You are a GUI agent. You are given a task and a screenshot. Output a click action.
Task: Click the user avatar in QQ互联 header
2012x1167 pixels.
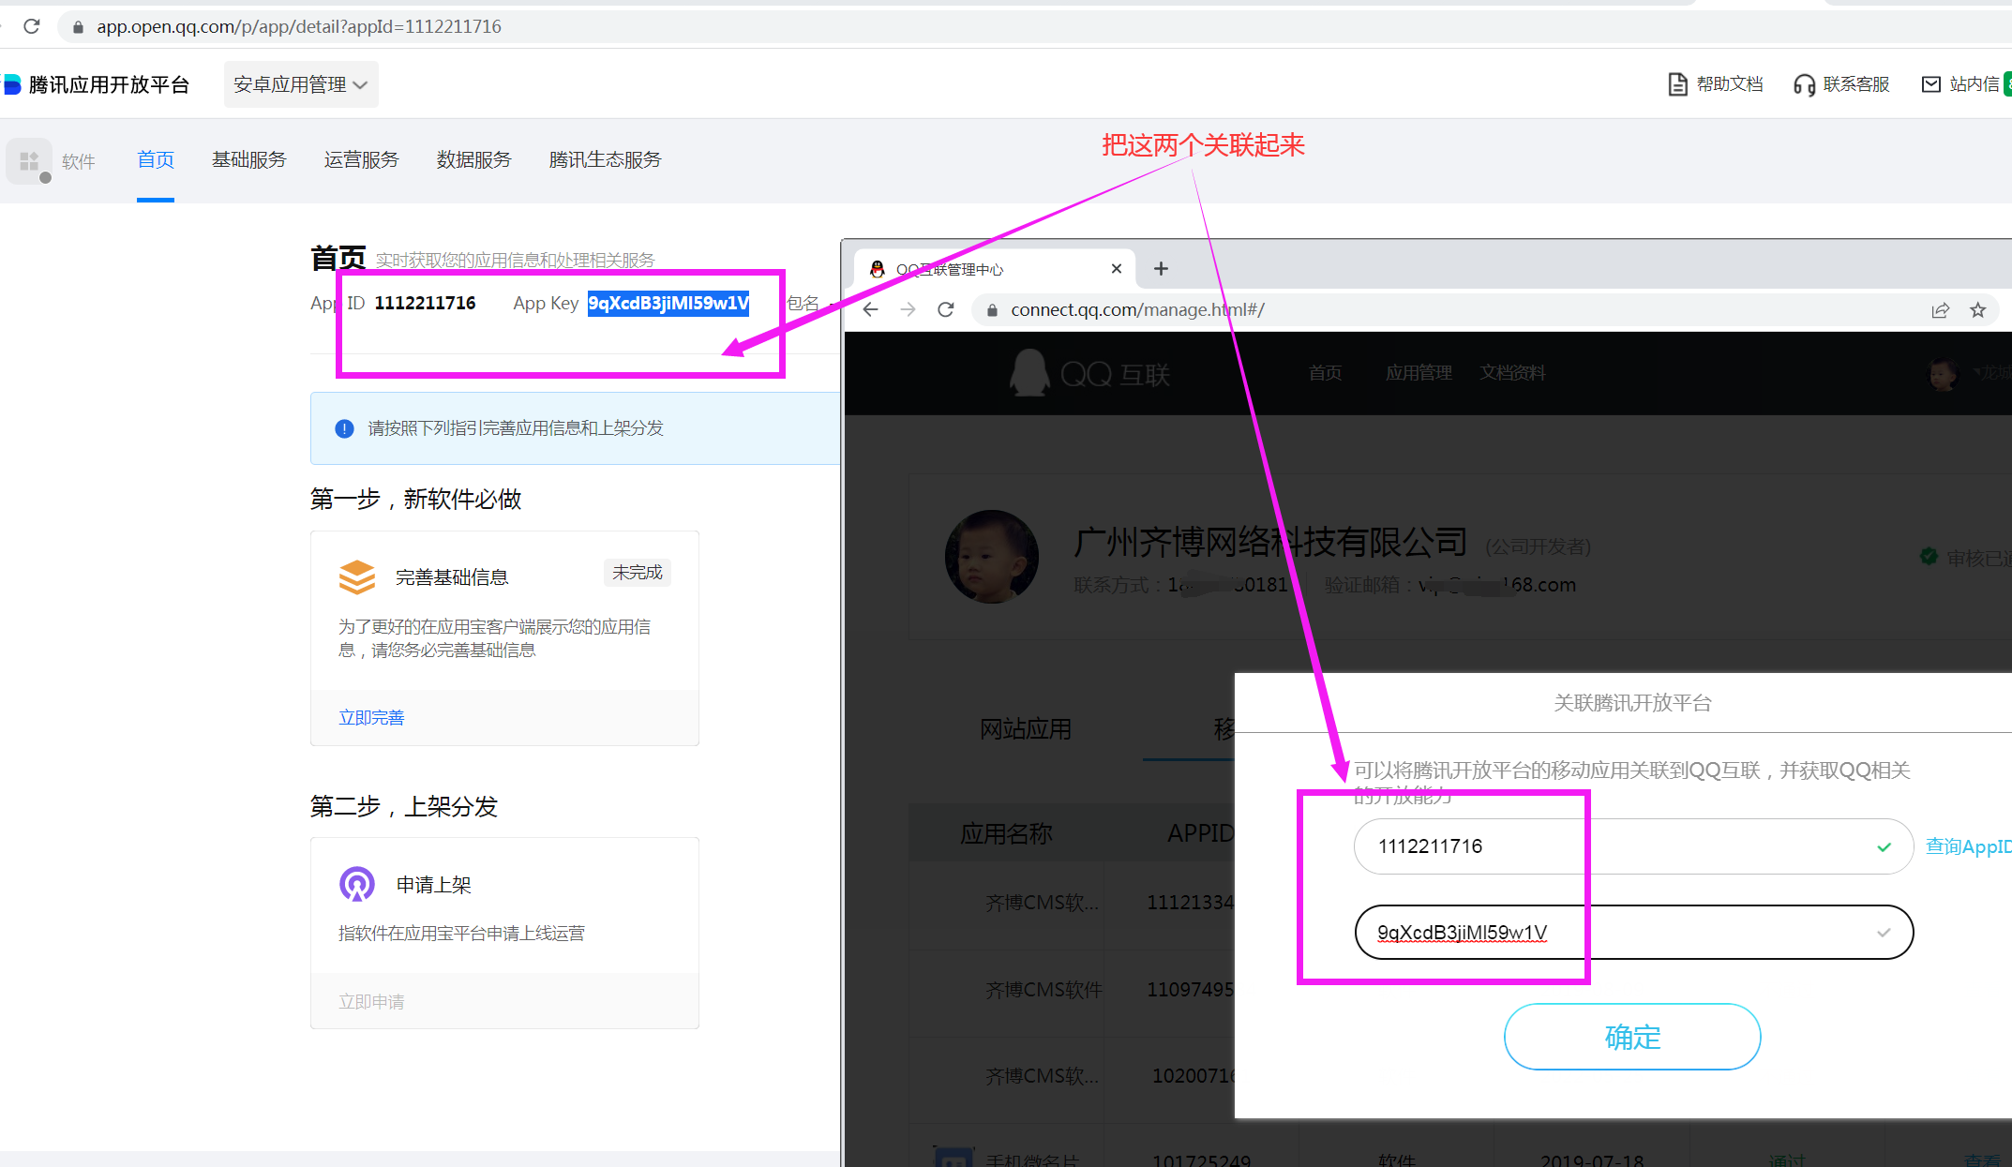[x=1943, y=373]
